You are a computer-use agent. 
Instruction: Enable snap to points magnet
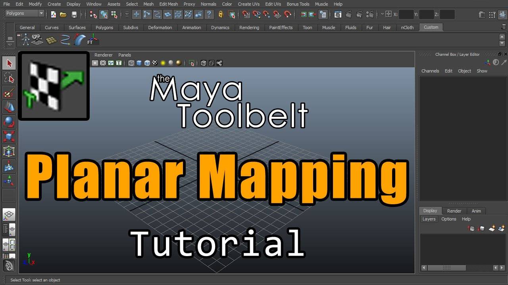coord(267,15)
